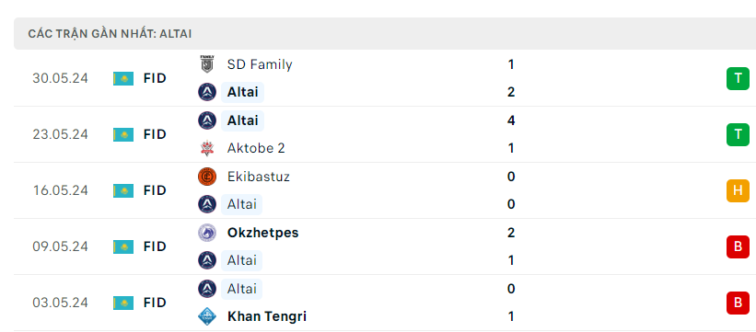Open the SD Family team link
Viewport: 756px width, 332px height.
[260, 64]
